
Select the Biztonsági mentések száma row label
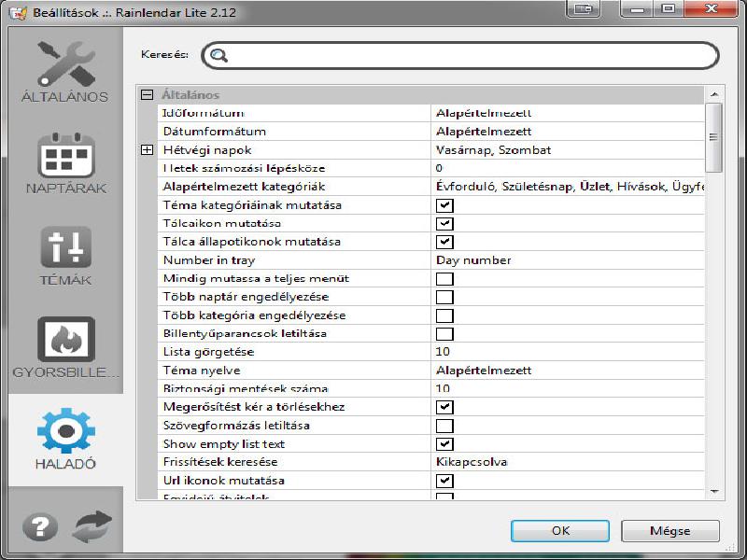(246, 388)
